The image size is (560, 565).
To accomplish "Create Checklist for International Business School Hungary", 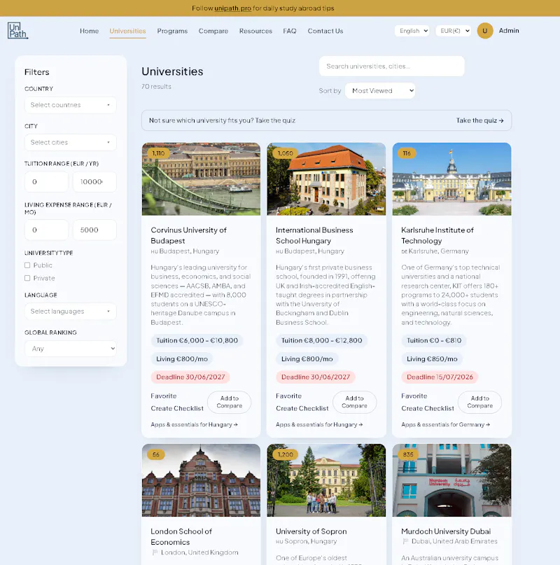I will tap(302, 408).
